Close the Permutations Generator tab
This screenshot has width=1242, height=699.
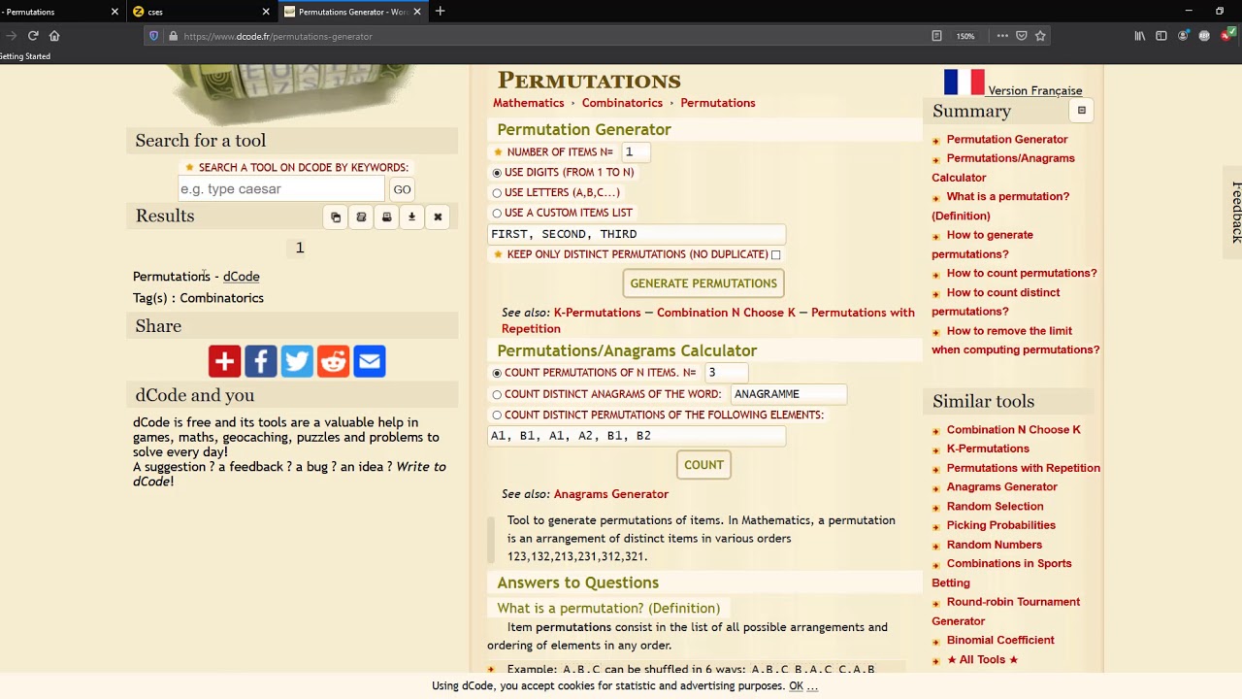(417, 12)
